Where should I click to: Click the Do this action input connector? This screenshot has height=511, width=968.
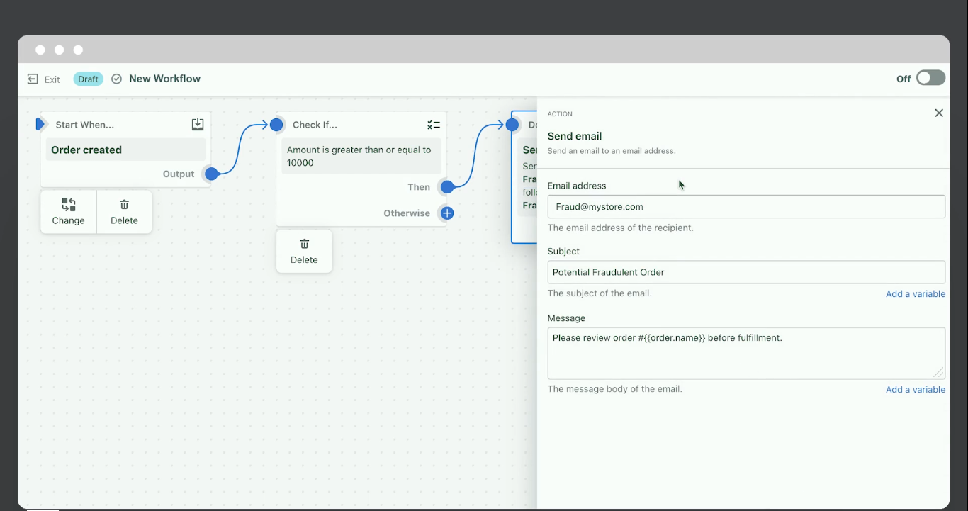(x=512, y=125)
